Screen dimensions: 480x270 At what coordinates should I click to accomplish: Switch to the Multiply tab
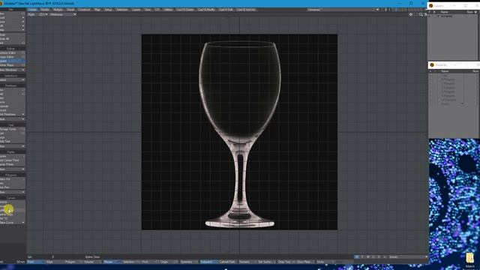pyautogui.click(x=58, y=10)
